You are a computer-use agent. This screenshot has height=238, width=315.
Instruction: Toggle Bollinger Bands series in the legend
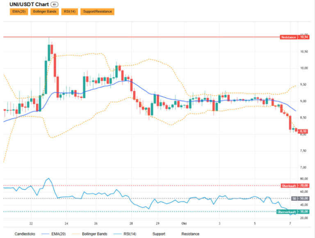click(x=89, y=234)
